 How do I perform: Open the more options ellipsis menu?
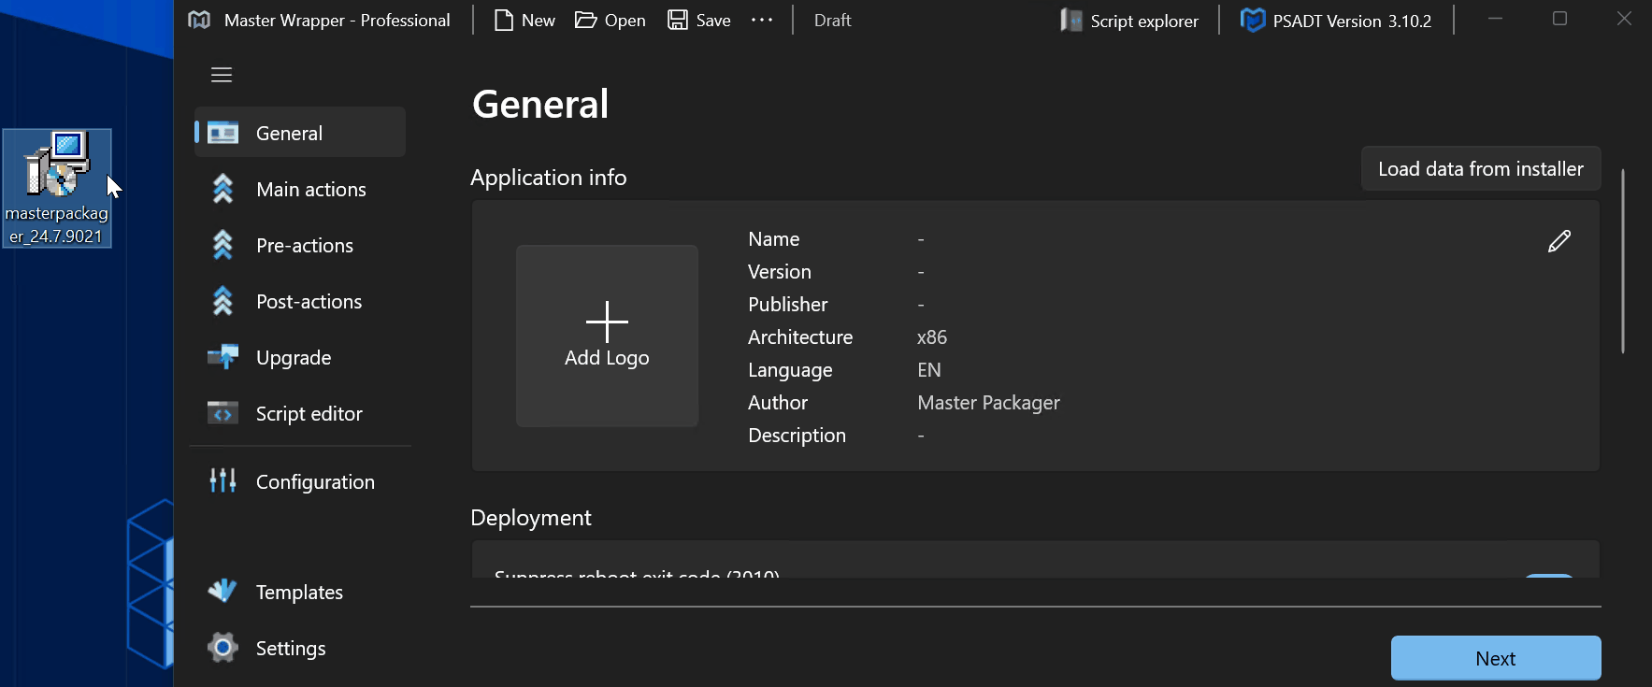[762, 20]
